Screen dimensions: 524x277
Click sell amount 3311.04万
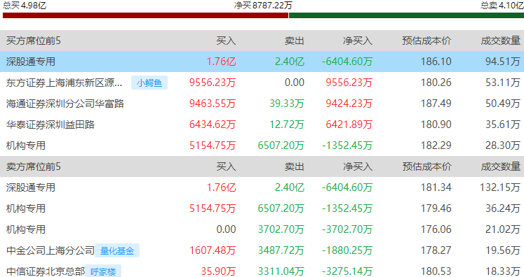point(281,271)
